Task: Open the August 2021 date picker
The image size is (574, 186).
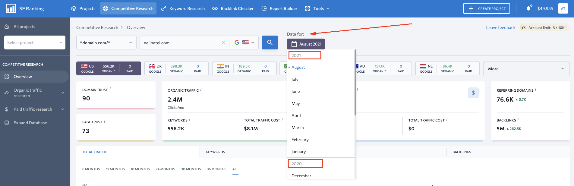Action: pyautogui.click(x=306, y=44)
